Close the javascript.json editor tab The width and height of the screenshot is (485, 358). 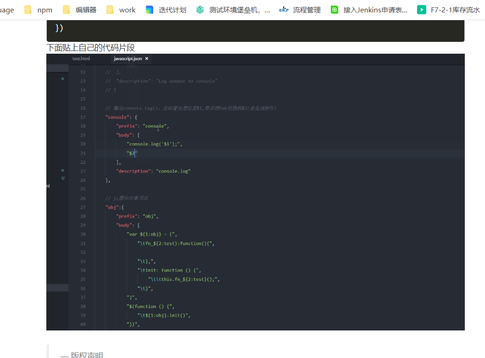[147, 59]
